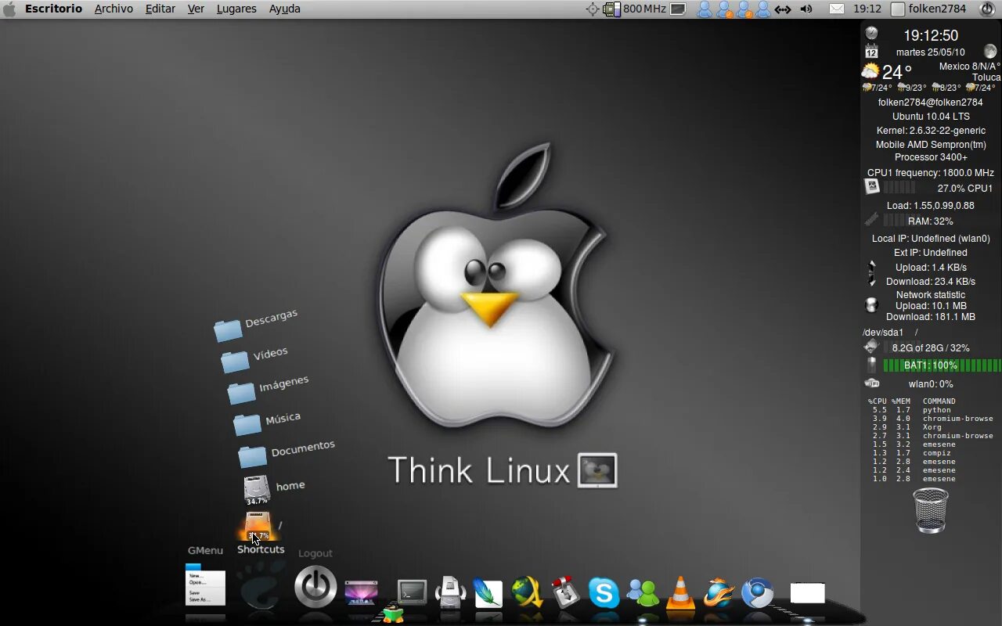Open the Editar menu
This screenshot has height=626, width=1002.
160,9
